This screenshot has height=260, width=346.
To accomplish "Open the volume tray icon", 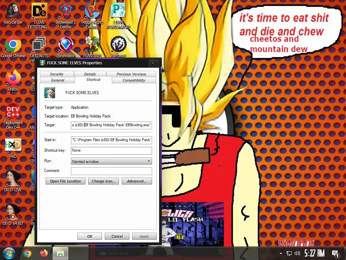I will (297, 253).
